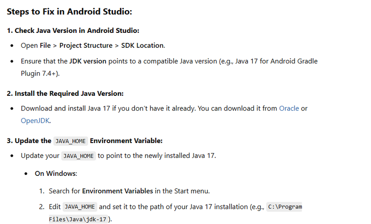Image resolution: width=371 pixels, height=224 pixels.
Task: Click the "C:\Program" code path snippet
Action: tap(285, 207)
